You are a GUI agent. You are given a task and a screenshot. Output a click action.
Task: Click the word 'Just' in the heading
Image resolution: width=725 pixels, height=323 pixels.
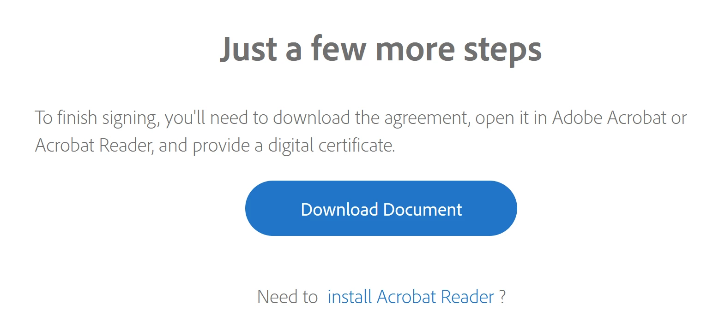click(248, 49)
